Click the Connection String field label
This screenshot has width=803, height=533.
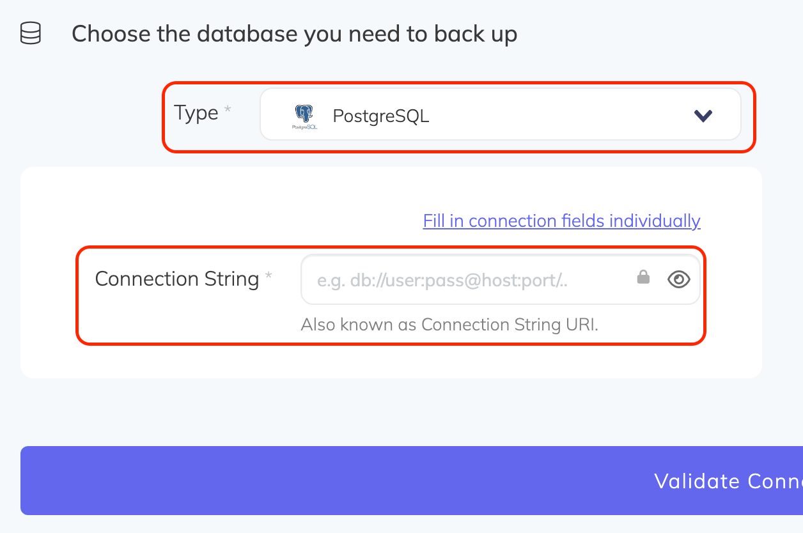click(176, 279)
